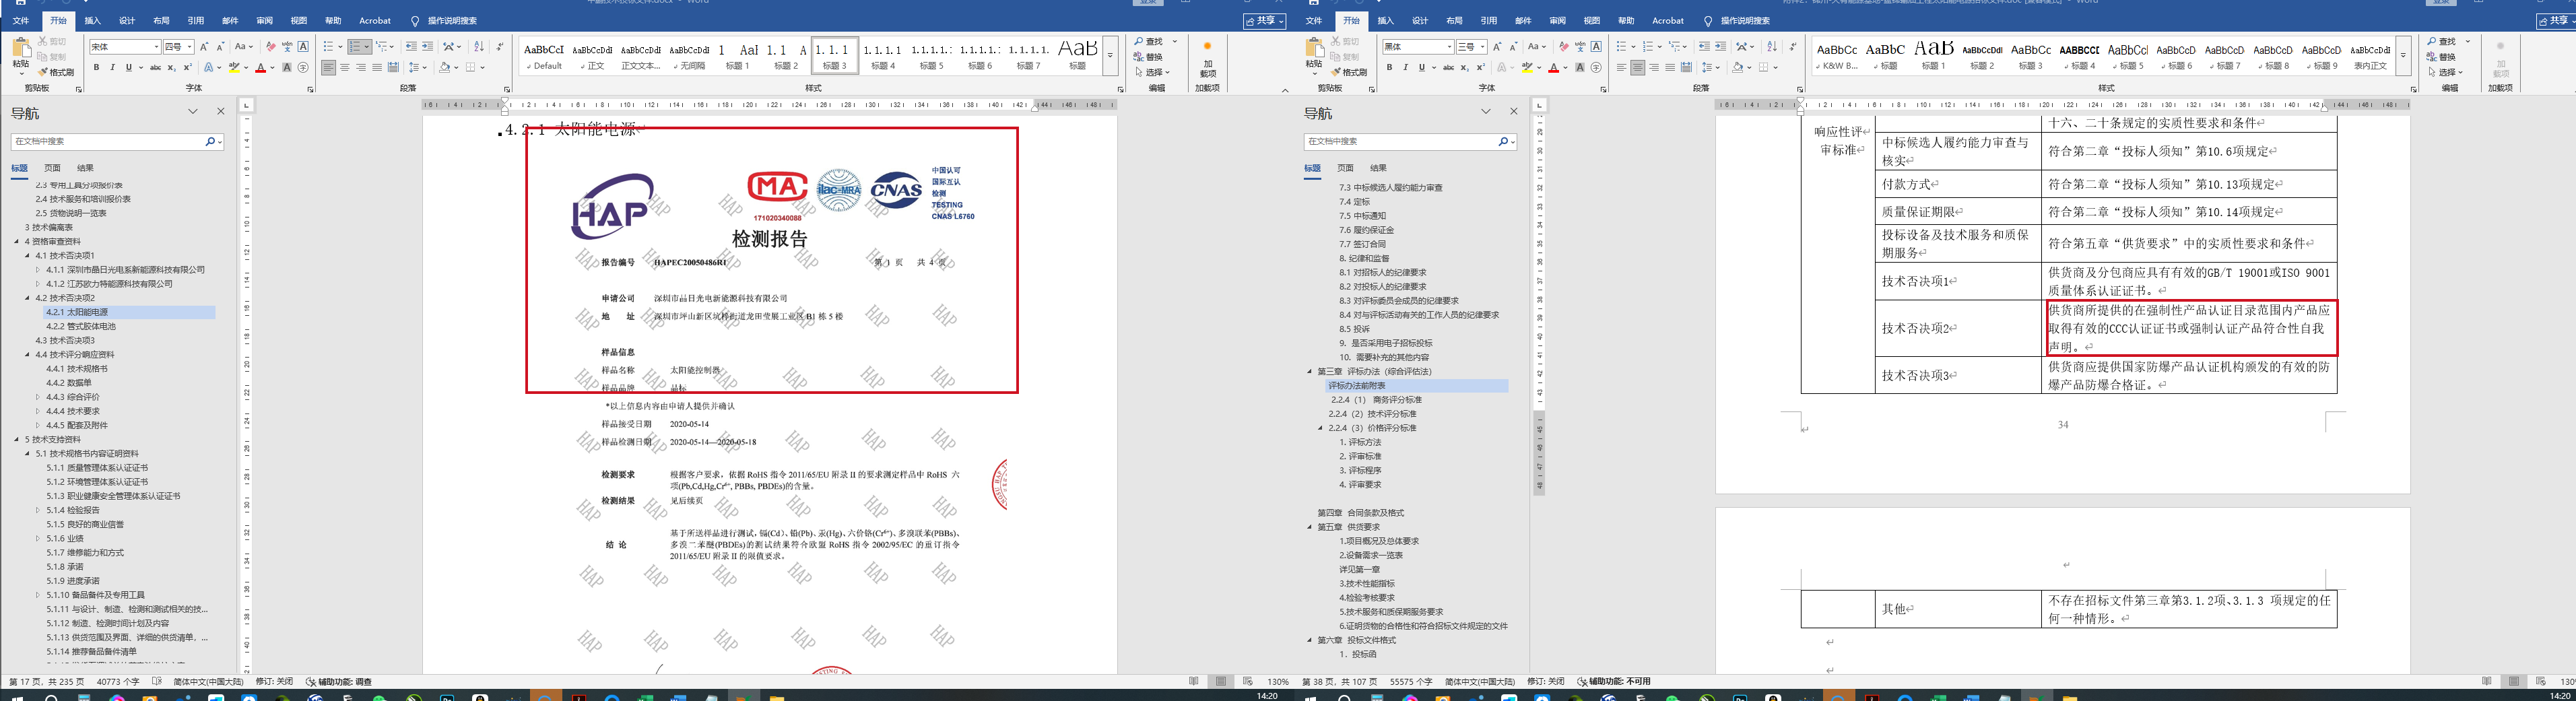The width and height of the screenshot is (2576, 701).
Task: Open the 审阅 ribbon tab in right window
Action: pos(1557,20)
